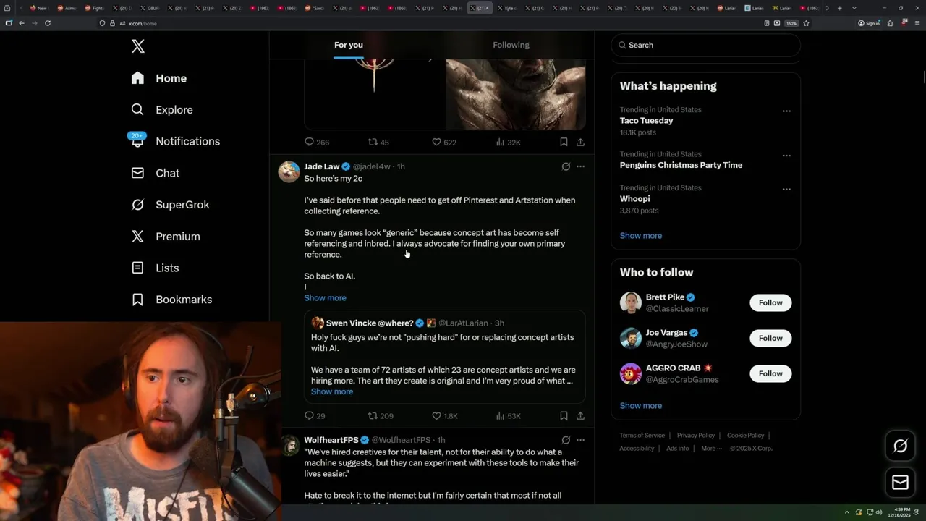The image size is (926, 521).
Task: Repost the Jade Law post with 209 reposts
Action: point(381,416)
